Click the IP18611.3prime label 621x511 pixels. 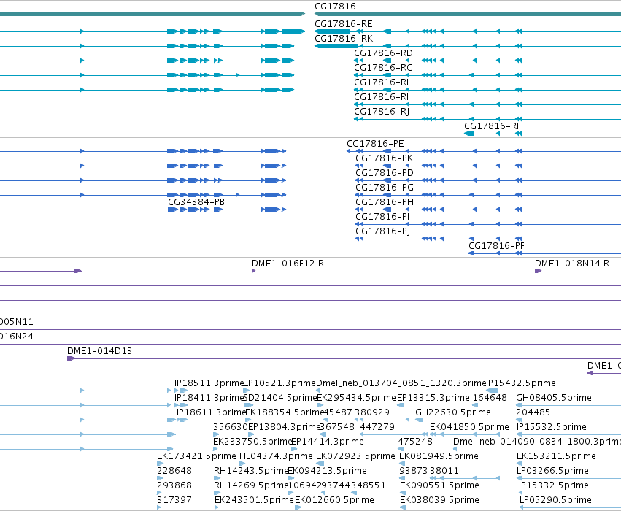pyautogui.click(x=211, y=412)
